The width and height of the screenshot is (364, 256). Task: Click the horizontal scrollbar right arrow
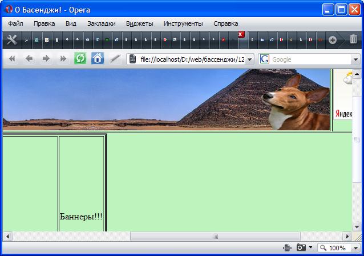click(x=347, y=237)
